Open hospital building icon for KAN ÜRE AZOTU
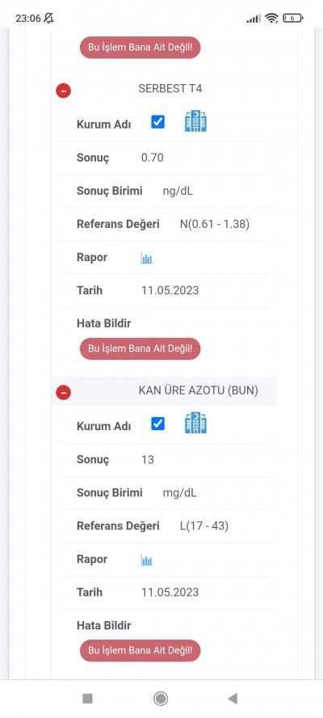The width and height of the screenshot is (323, 718). coord(195,423)
